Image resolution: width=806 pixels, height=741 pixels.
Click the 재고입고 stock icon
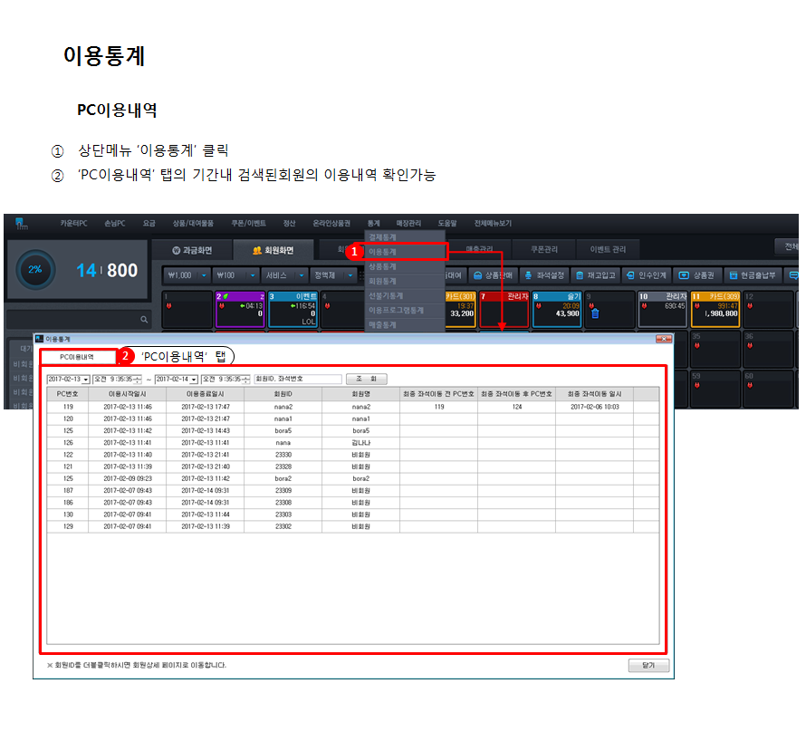click(x=580, y=274)
